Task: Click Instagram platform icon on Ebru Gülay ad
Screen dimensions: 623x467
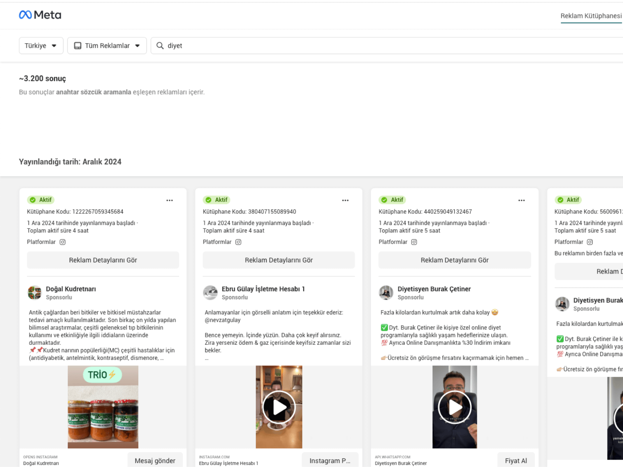Action: (x=238, y=242)
